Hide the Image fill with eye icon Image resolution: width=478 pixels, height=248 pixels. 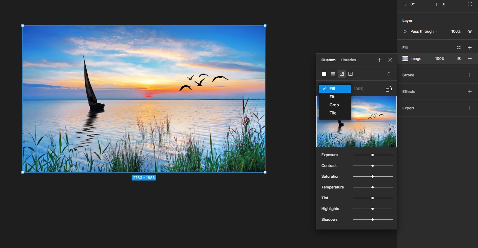click(x=459, y=59)
